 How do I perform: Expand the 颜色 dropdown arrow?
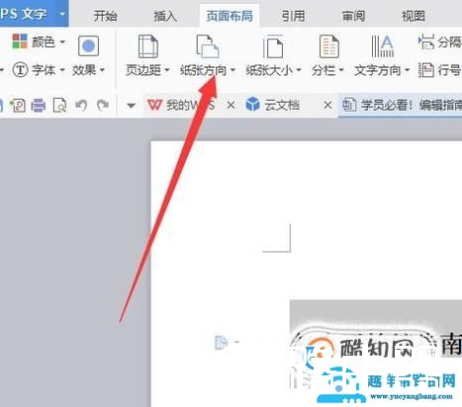pyautogui.click(x=62, y=42)
